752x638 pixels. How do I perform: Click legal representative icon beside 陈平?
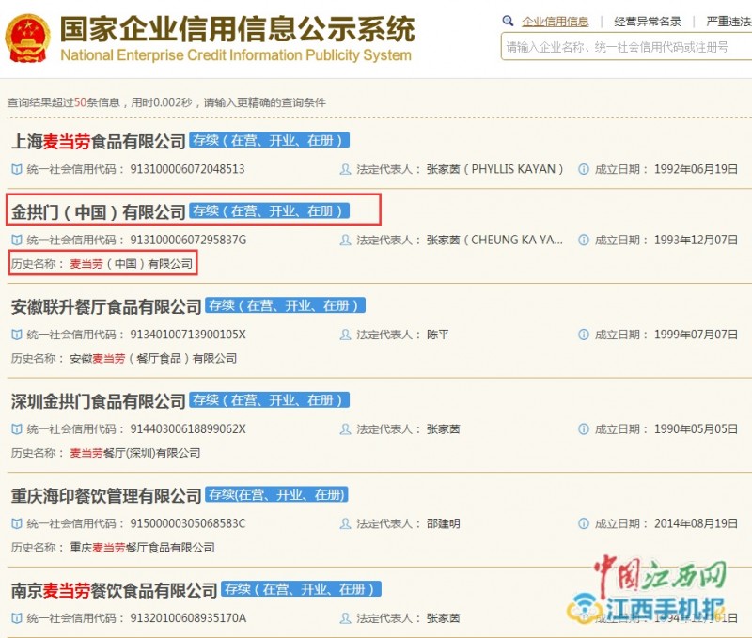tap(345, 335)
